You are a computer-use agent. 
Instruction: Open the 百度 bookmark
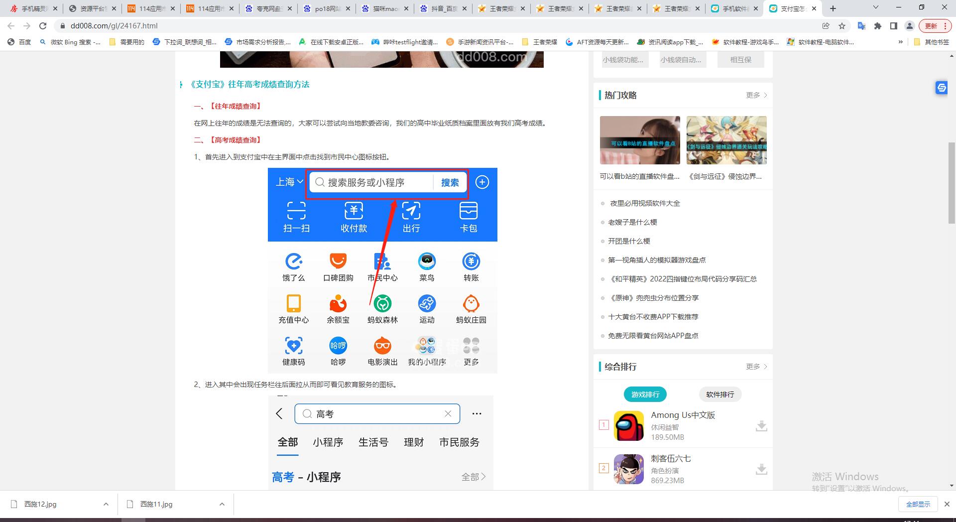coord(19,42)
